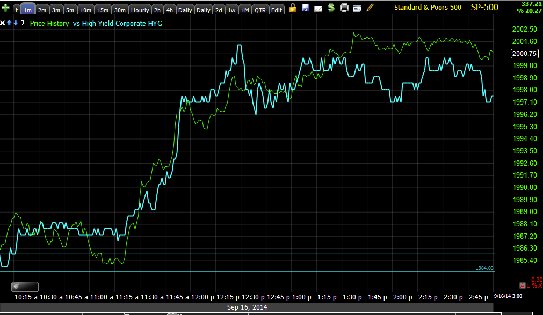This screenshot has height=315, width=543.
Task: Select the Daily tab beside the 2d tab
Action: click(x=203, y=10)
